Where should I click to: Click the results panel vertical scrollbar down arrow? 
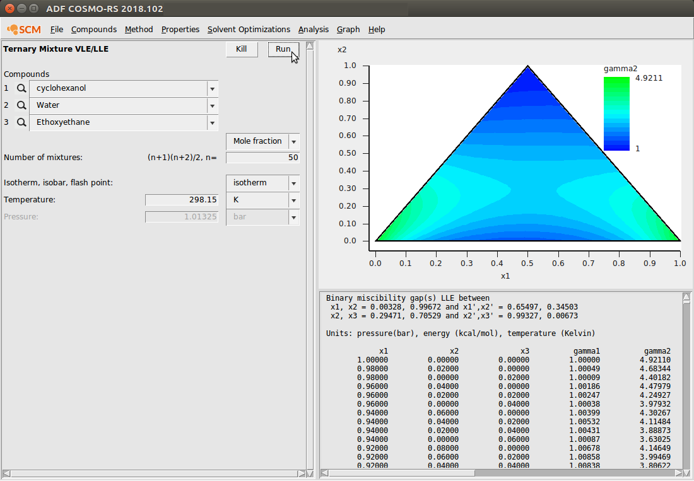[x=686, y=473]
